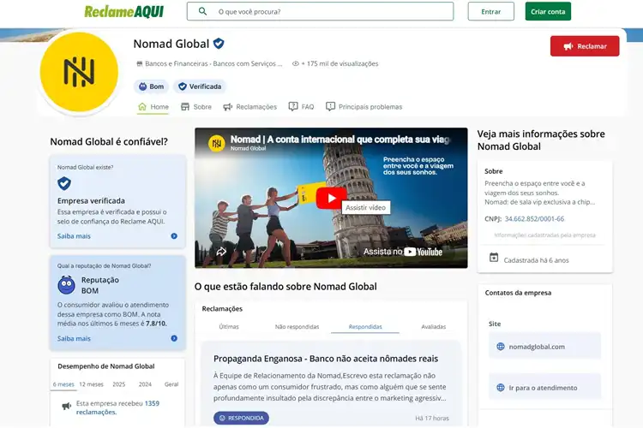Click the calendar icon beside Cadastrada há 6 anos
Viewport: 643px width, 428px height.
(494, 258)
